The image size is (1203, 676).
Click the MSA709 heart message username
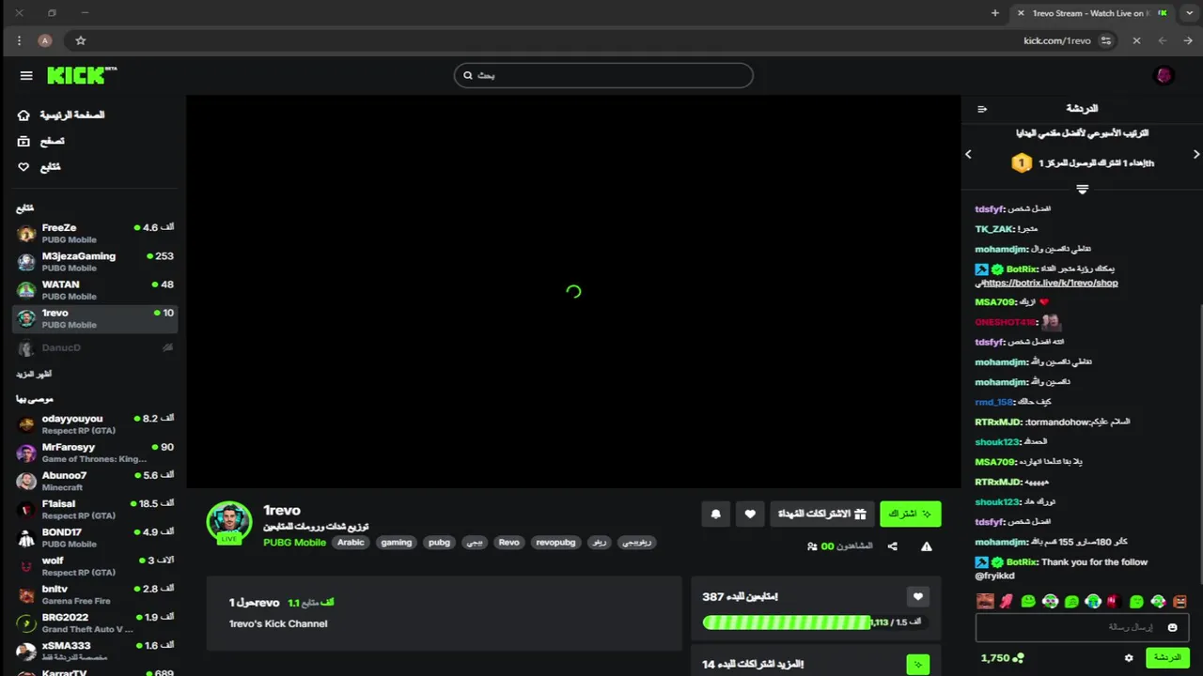(x=995, y=302)
